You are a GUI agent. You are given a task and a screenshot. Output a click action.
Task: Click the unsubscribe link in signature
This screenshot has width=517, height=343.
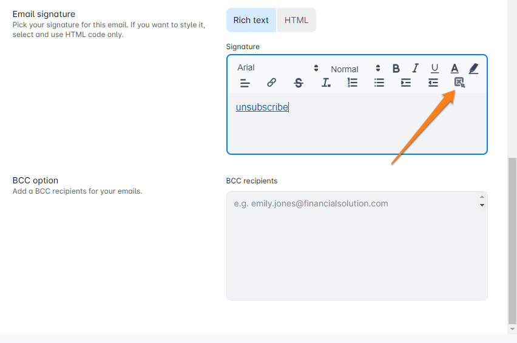(262, 107)
